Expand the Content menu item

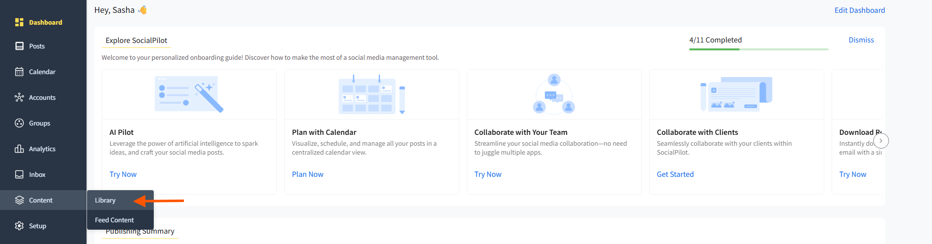[x=43, y=200]
